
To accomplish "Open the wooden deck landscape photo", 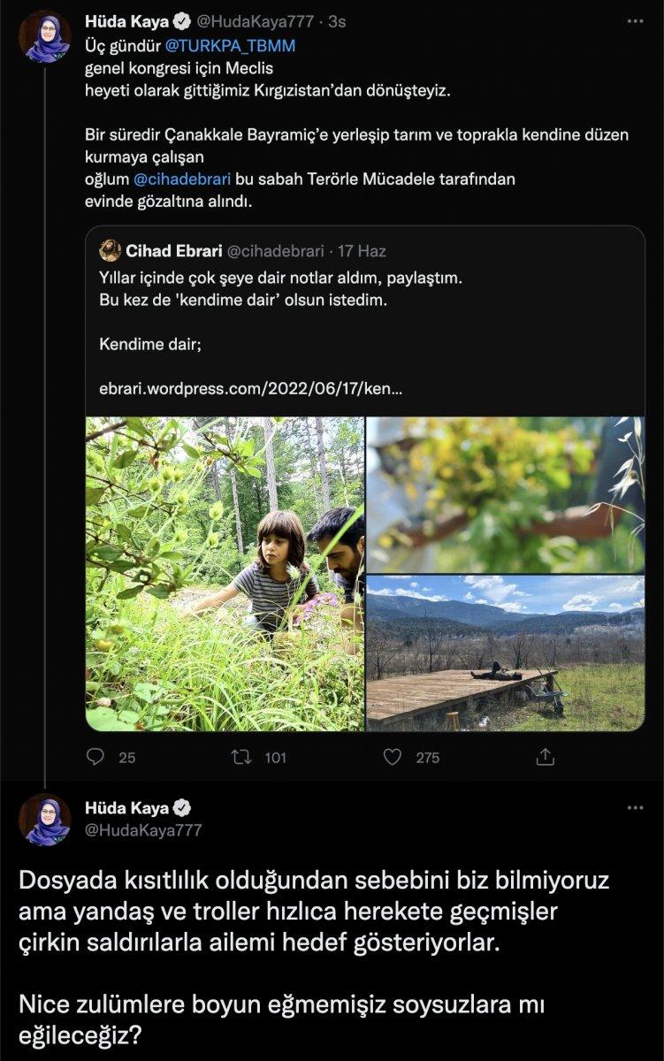I will [x=505, y=653].
